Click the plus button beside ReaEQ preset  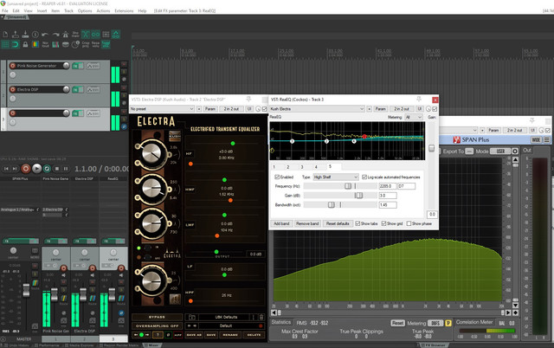(370, 109)
